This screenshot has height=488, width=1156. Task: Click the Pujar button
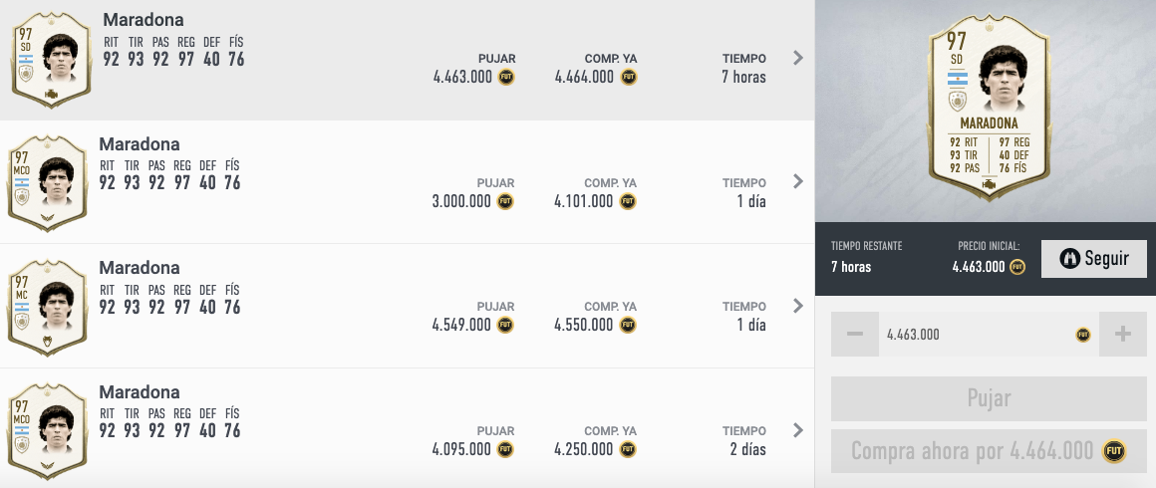[x=989, y=398]
